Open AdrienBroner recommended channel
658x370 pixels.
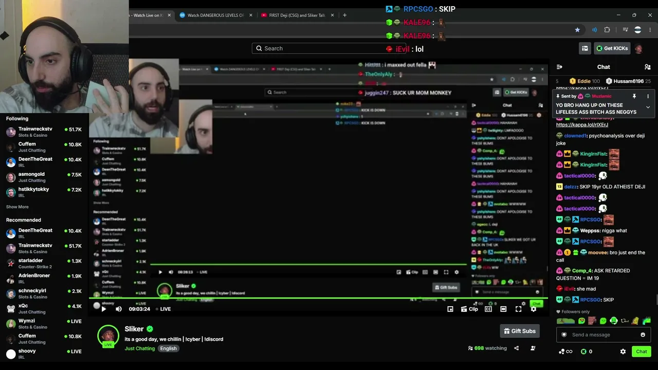(x=44, y=279)
